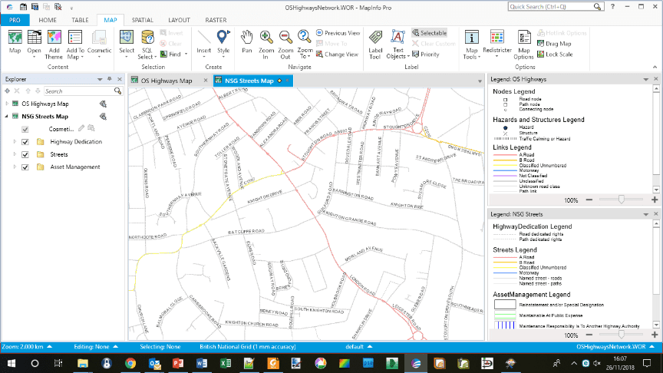Image resolution: width=663 pixels, height=373 pixels.
Task: Collapse the NSG Streets Map tree node
Action: (x=7, y=117)
